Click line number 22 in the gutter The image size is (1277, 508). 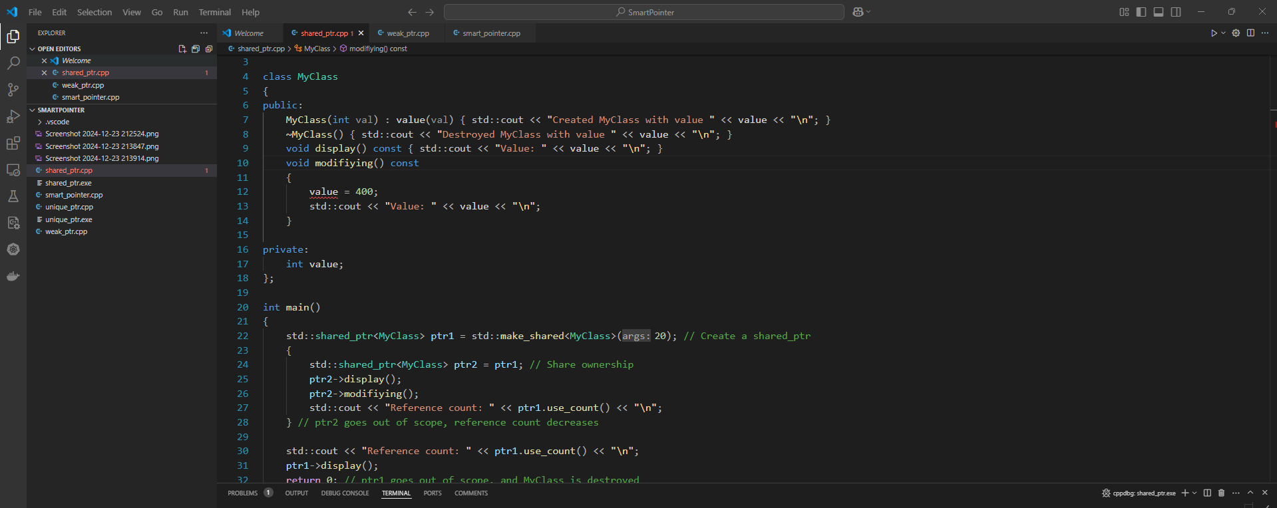pos(243,336)
